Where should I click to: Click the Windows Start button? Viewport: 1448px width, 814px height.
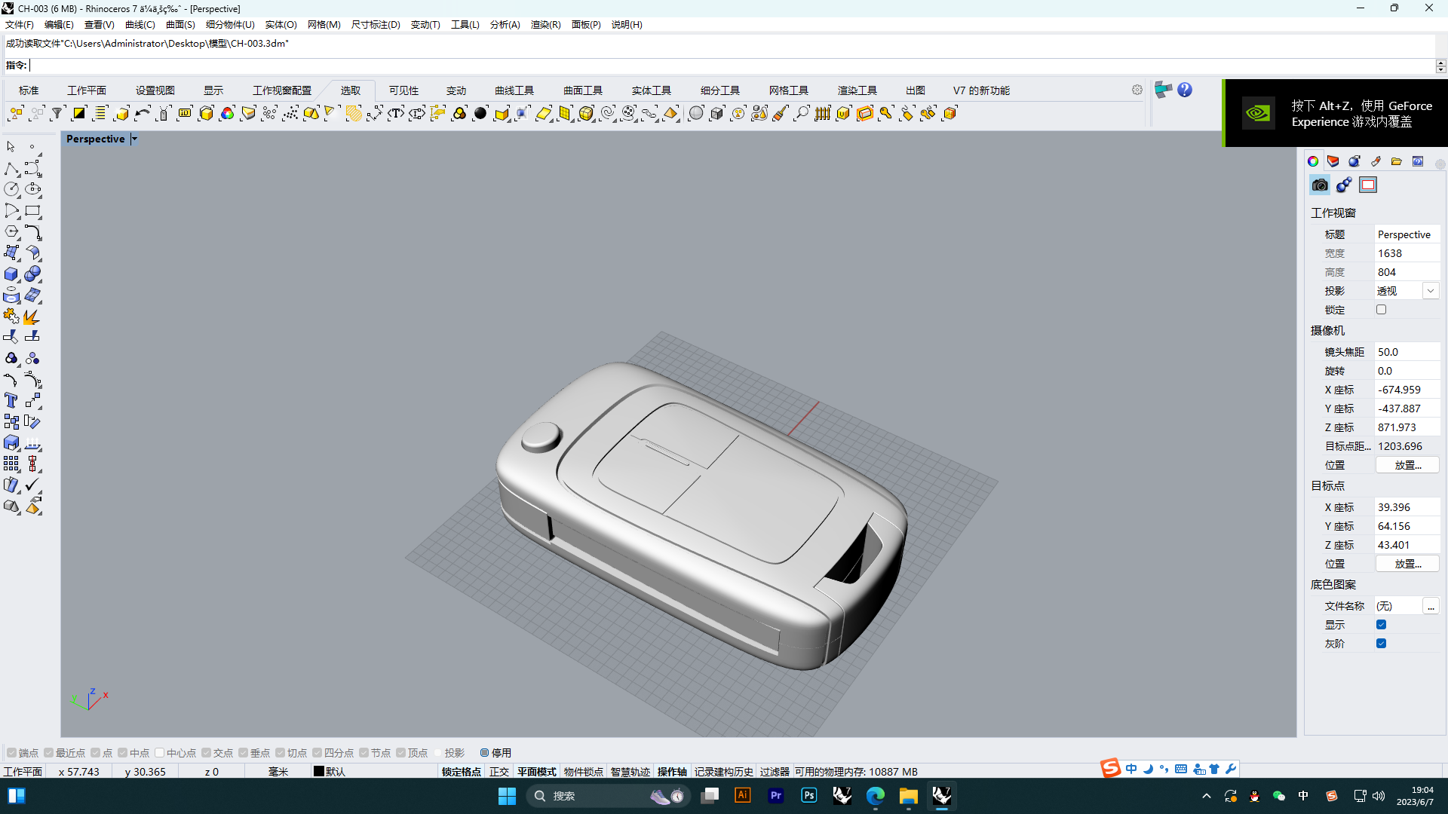507,796
